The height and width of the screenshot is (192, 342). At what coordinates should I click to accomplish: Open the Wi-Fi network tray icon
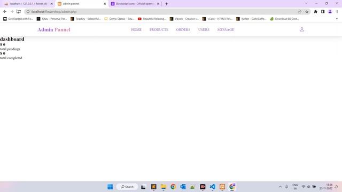point(304,187)
